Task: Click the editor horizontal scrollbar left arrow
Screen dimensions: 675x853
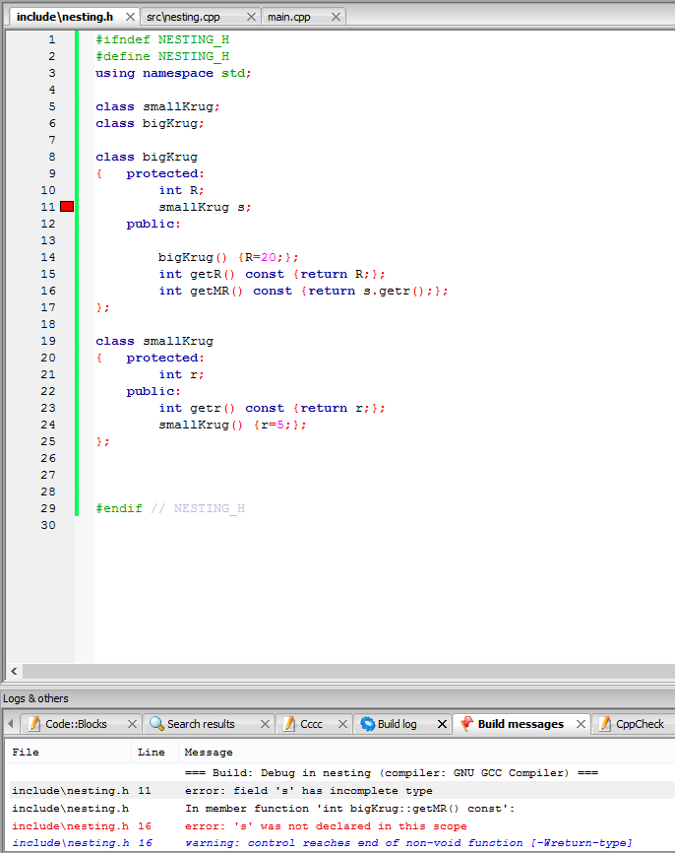Action: 14,672
